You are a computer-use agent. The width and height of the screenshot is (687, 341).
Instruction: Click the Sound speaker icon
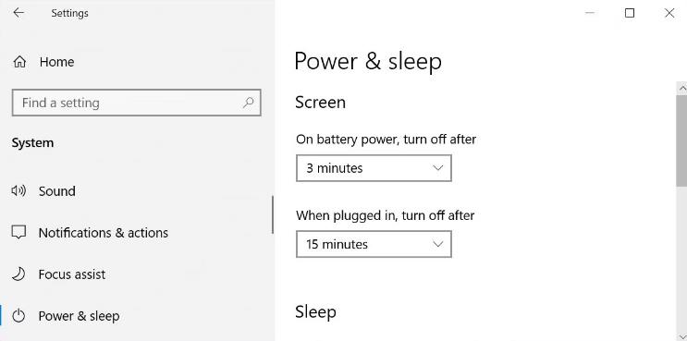point(18,191)
